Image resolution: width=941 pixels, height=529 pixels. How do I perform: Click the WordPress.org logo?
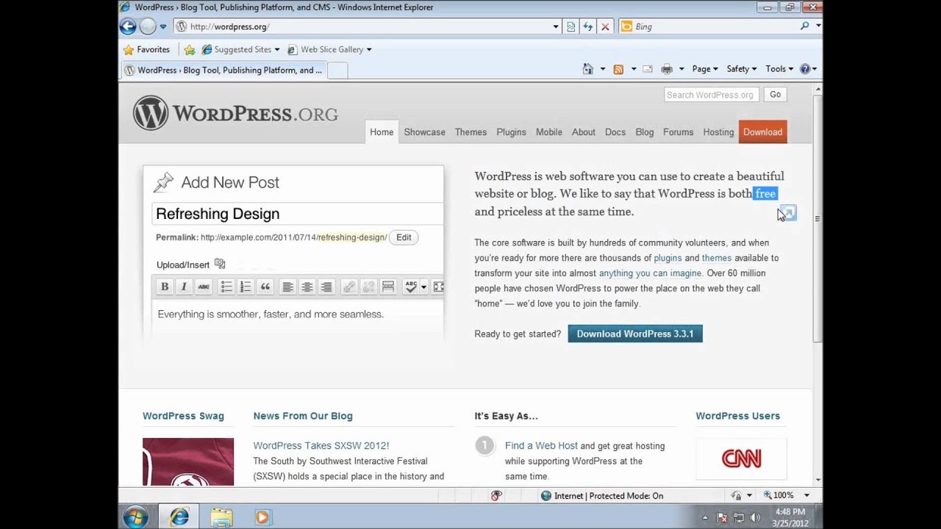(235, 113)
